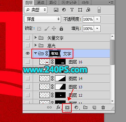Open the 穿透 blend mode dropdown
126x122 pixels.
click(42, 19)
